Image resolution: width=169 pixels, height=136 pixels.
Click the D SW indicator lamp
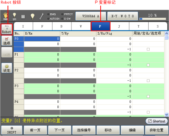tap(62, 19)
